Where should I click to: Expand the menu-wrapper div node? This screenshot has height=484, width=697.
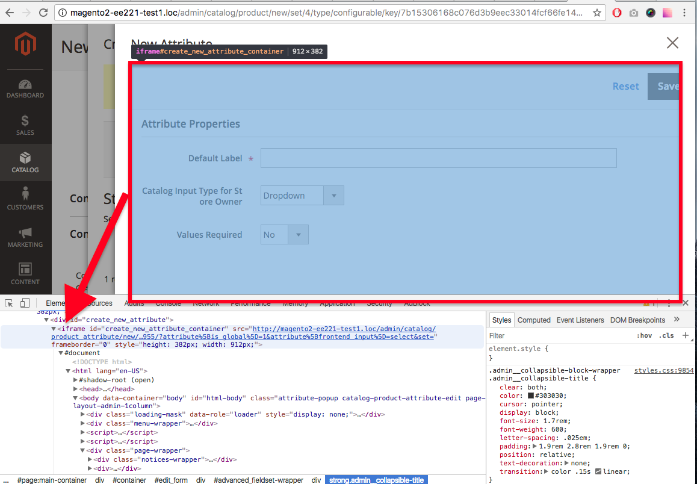click(82, 424)
